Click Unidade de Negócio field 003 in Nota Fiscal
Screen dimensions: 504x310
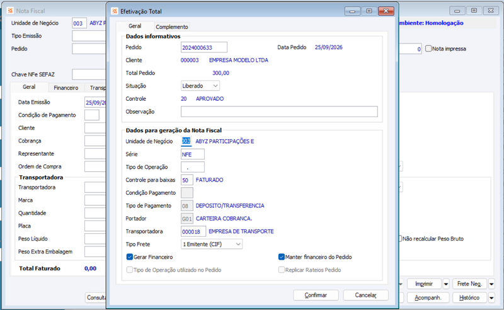pos(79,23)
